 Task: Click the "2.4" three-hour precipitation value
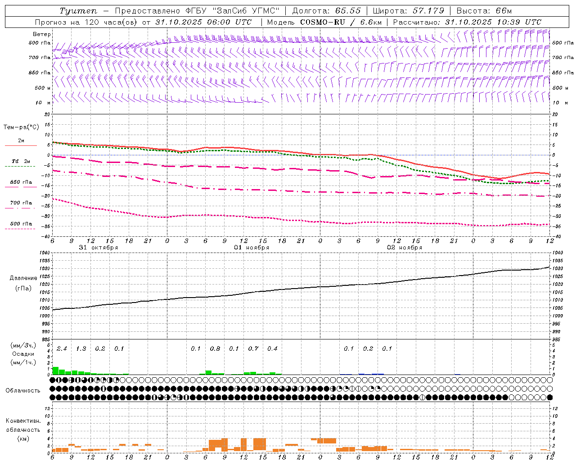62,349
